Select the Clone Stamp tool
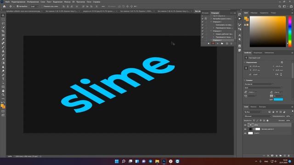The width and height of the screenshot is (294, 165). pos(3,51)
